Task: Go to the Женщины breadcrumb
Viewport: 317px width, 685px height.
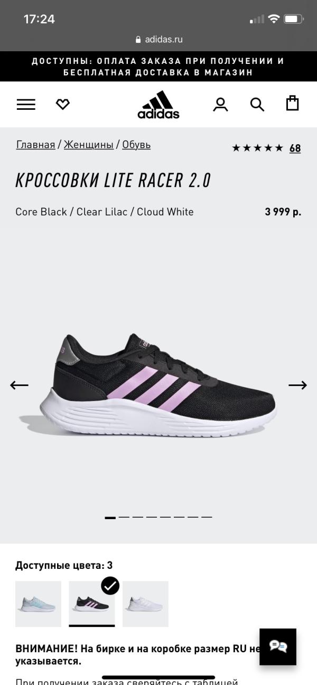Action: [89, 144]
